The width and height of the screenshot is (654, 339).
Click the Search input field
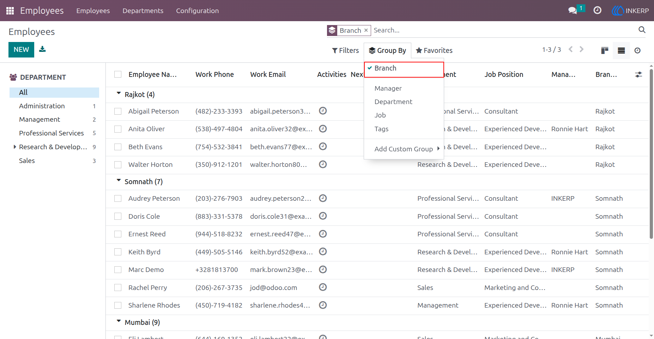pyautogui.click(x=504, y=30)
